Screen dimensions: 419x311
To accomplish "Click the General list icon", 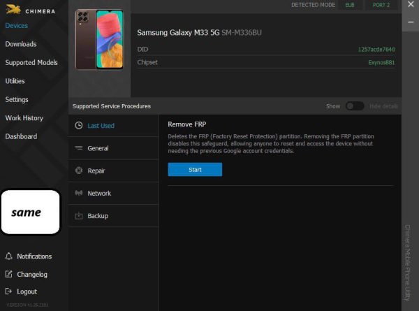I will pos(79,148).
